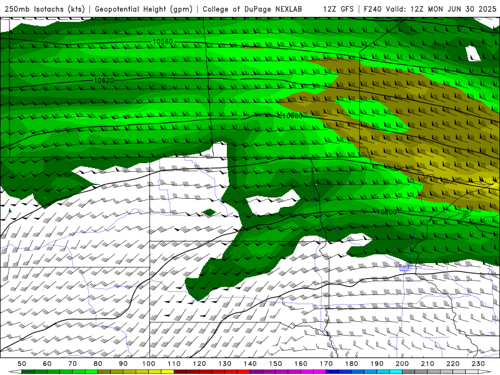Click the 10560 height contour label
Image resolution: width=500 pixels, height=375 pixels.
click(162, 42)
